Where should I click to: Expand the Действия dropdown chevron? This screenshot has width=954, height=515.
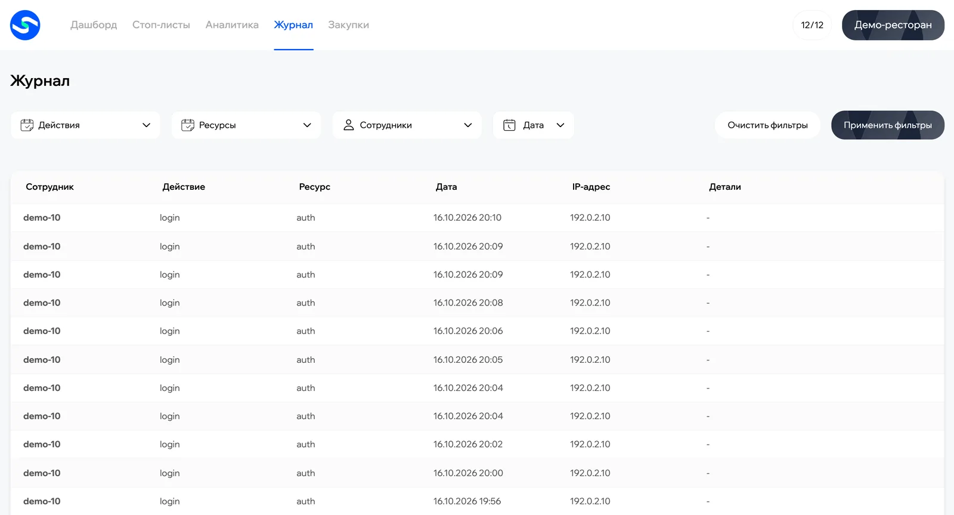[146, 125]
